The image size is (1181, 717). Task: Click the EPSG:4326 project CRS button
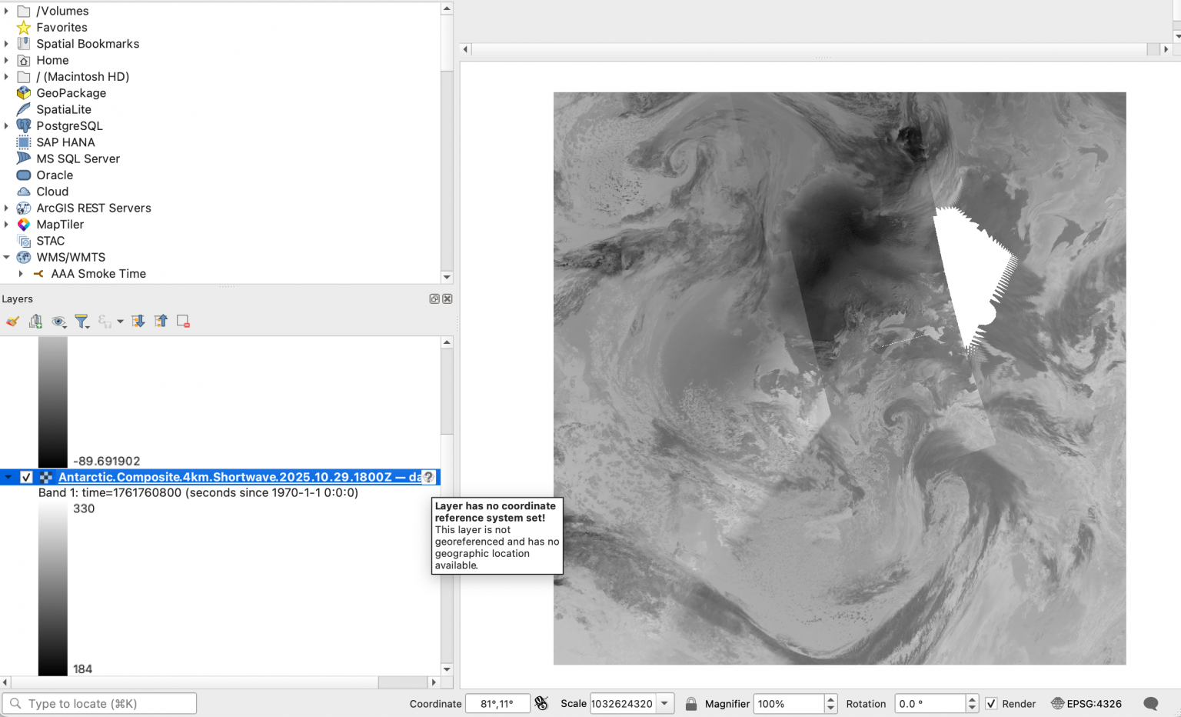point(1086,704)
